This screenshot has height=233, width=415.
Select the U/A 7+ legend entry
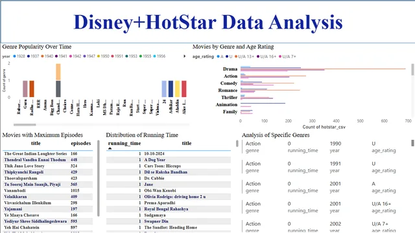click(287, 56)
